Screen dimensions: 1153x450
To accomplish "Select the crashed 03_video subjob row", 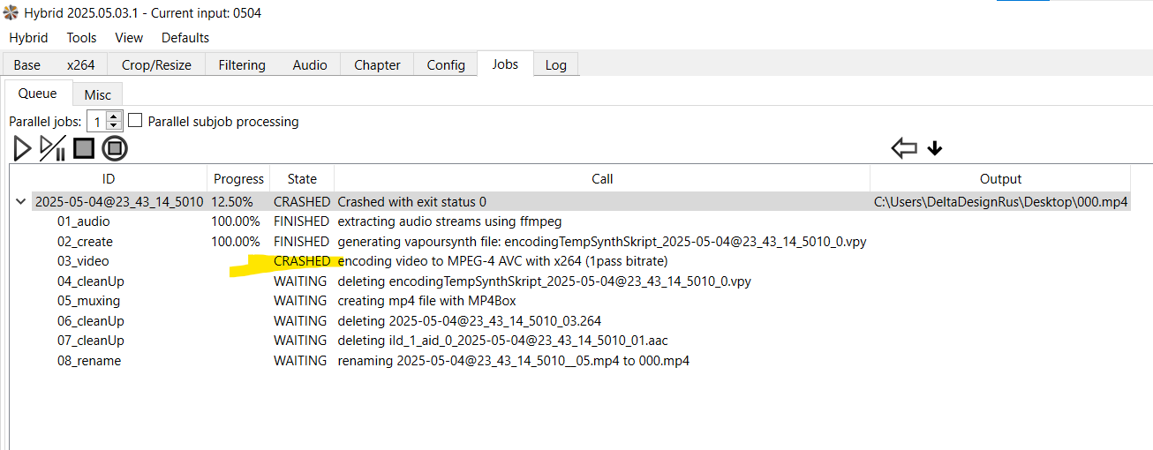I will coord(84,261).
